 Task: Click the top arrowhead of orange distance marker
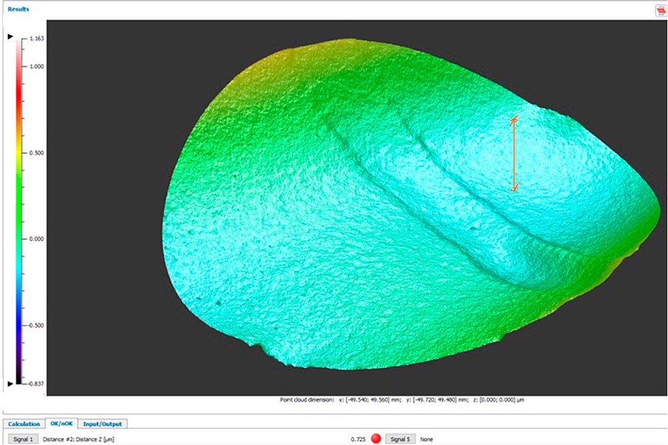click(x=514, y=119)
